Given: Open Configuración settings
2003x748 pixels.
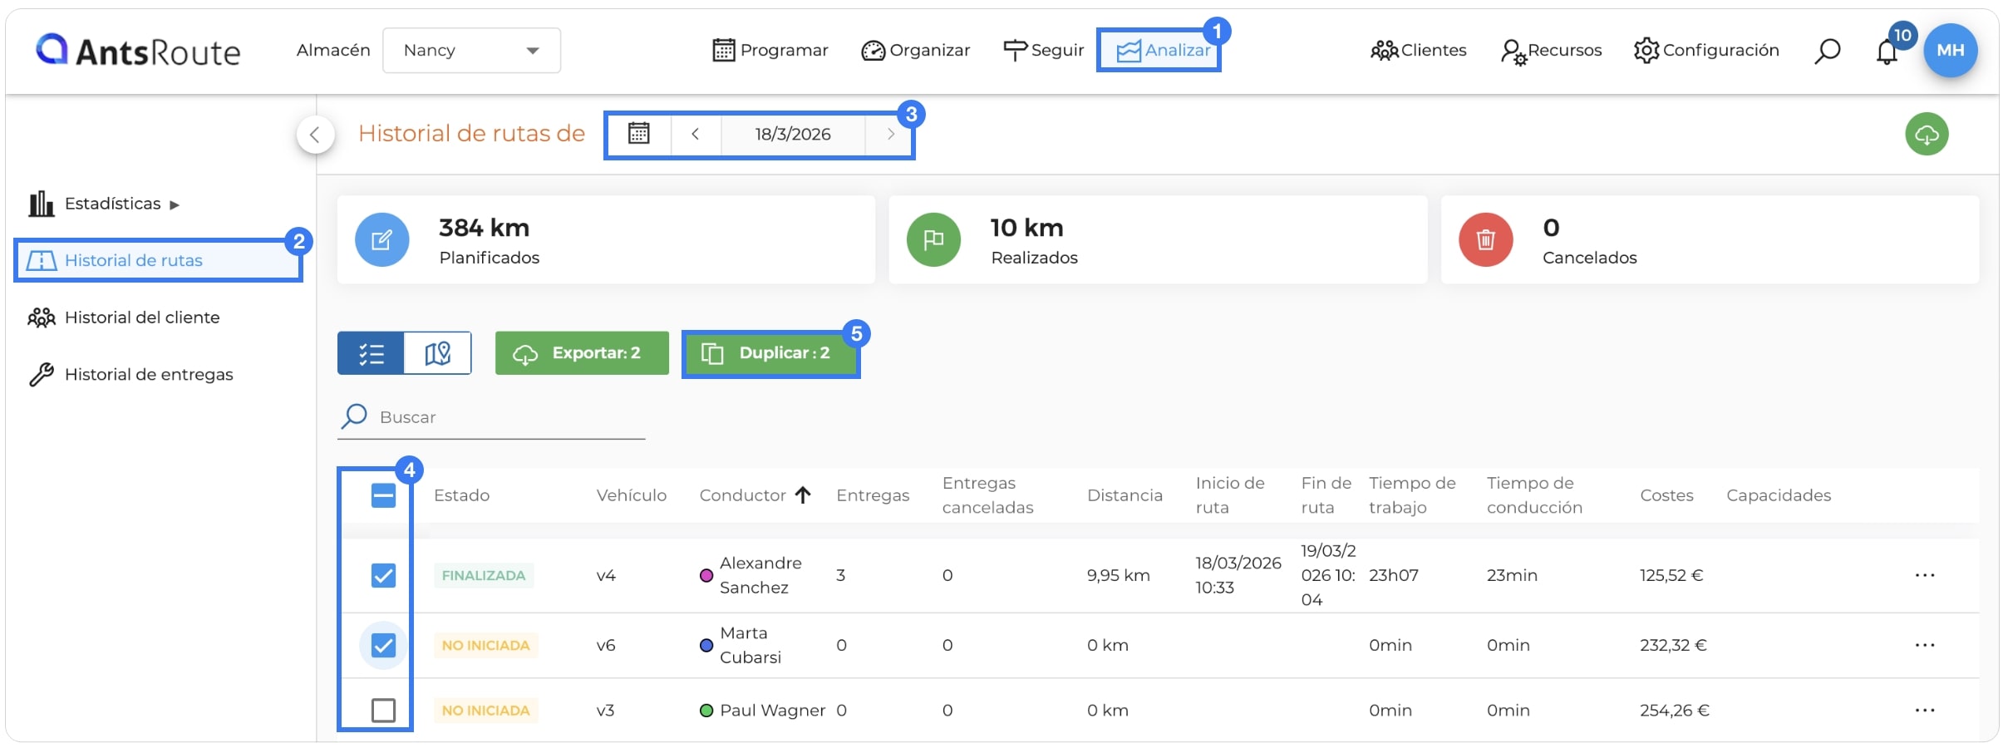Looking at the screenshot, I should [x=1706, y=51].
